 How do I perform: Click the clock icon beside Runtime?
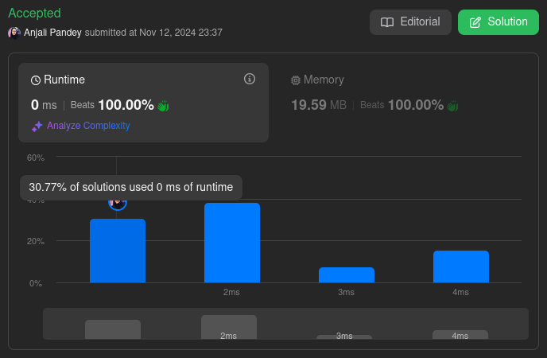click(x=36, y=80)
